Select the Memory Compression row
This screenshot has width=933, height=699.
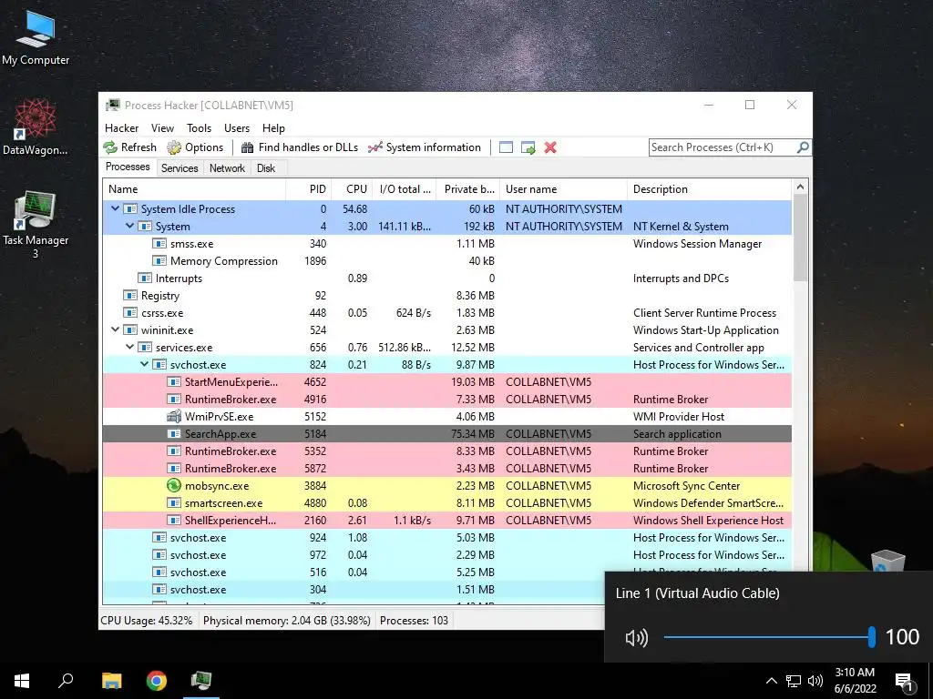tap(446, 260)
